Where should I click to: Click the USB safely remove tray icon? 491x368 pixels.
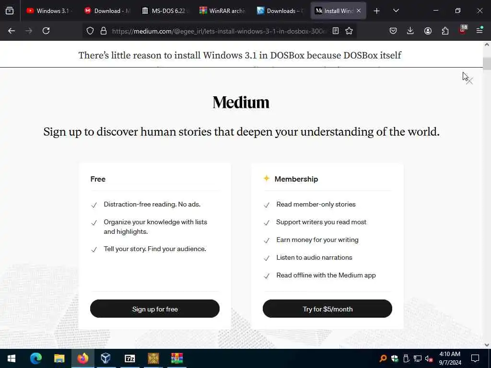coord(406,358)
